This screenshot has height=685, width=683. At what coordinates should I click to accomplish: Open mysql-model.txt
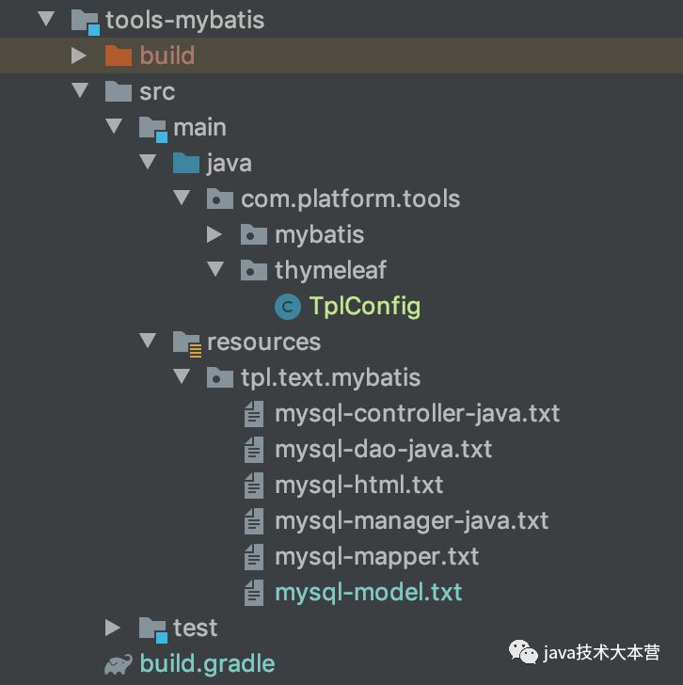click(369, 593)
